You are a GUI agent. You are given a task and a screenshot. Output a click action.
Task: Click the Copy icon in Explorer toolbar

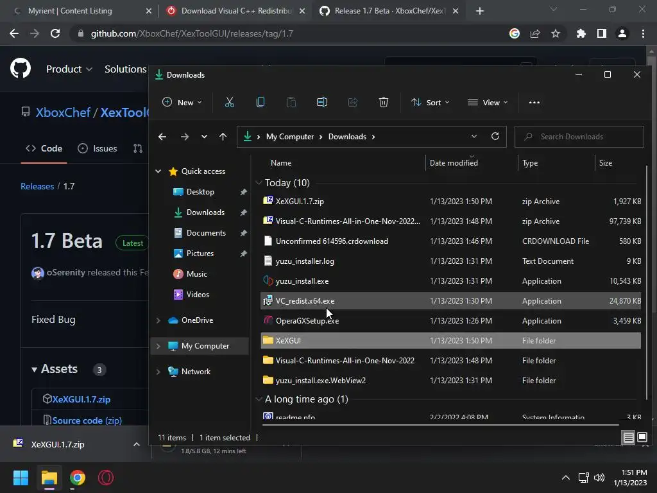pyautogui.click(x=260, y=102)
